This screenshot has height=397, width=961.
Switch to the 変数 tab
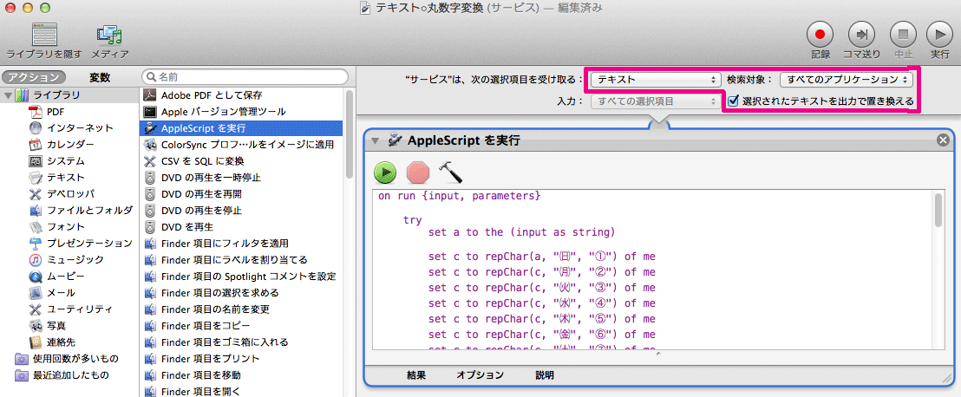(100, 78)
